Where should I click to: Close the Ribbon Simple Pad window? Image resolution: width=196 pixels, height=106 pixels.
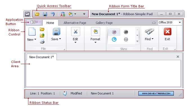pos(179,14)
